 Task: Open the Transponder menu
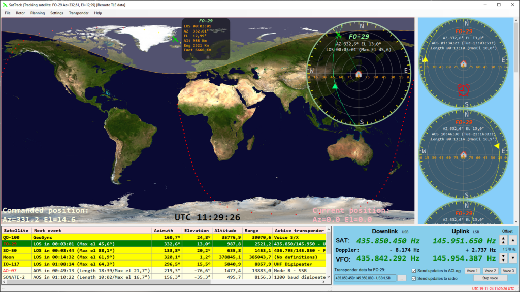tap(79, 13)
